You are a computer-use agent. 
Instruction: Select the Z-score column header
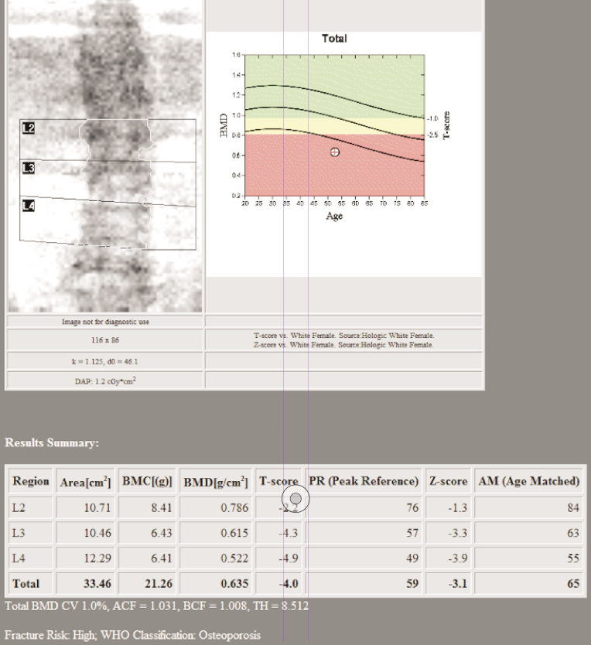point(448,481)
